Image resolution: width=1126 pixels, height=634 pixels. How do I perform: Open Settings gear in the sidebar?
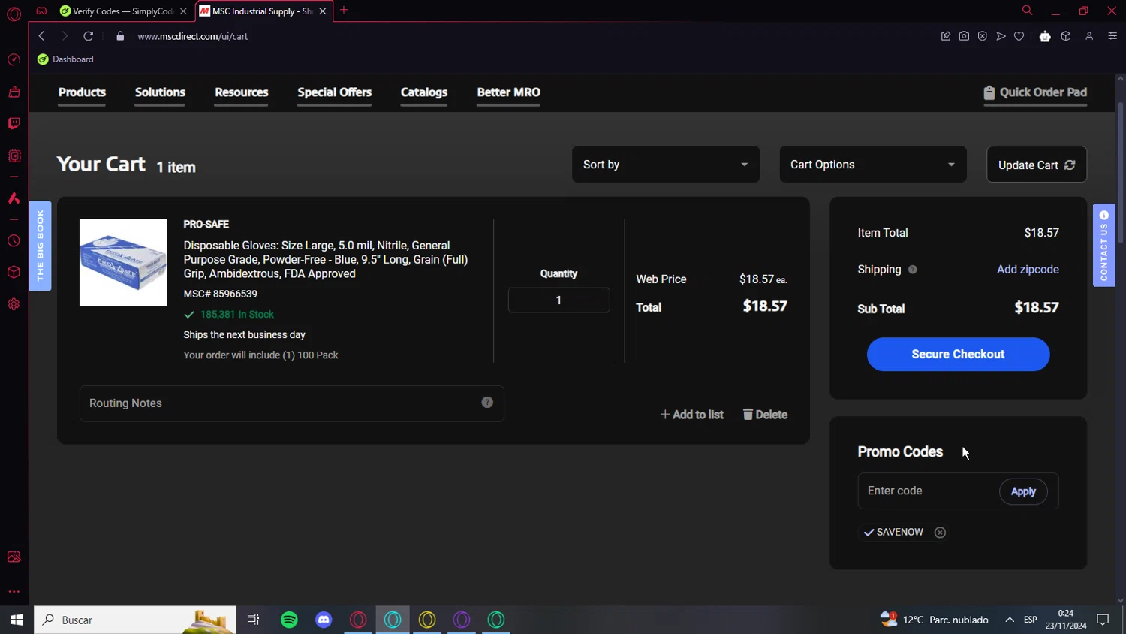click(14, 304)
